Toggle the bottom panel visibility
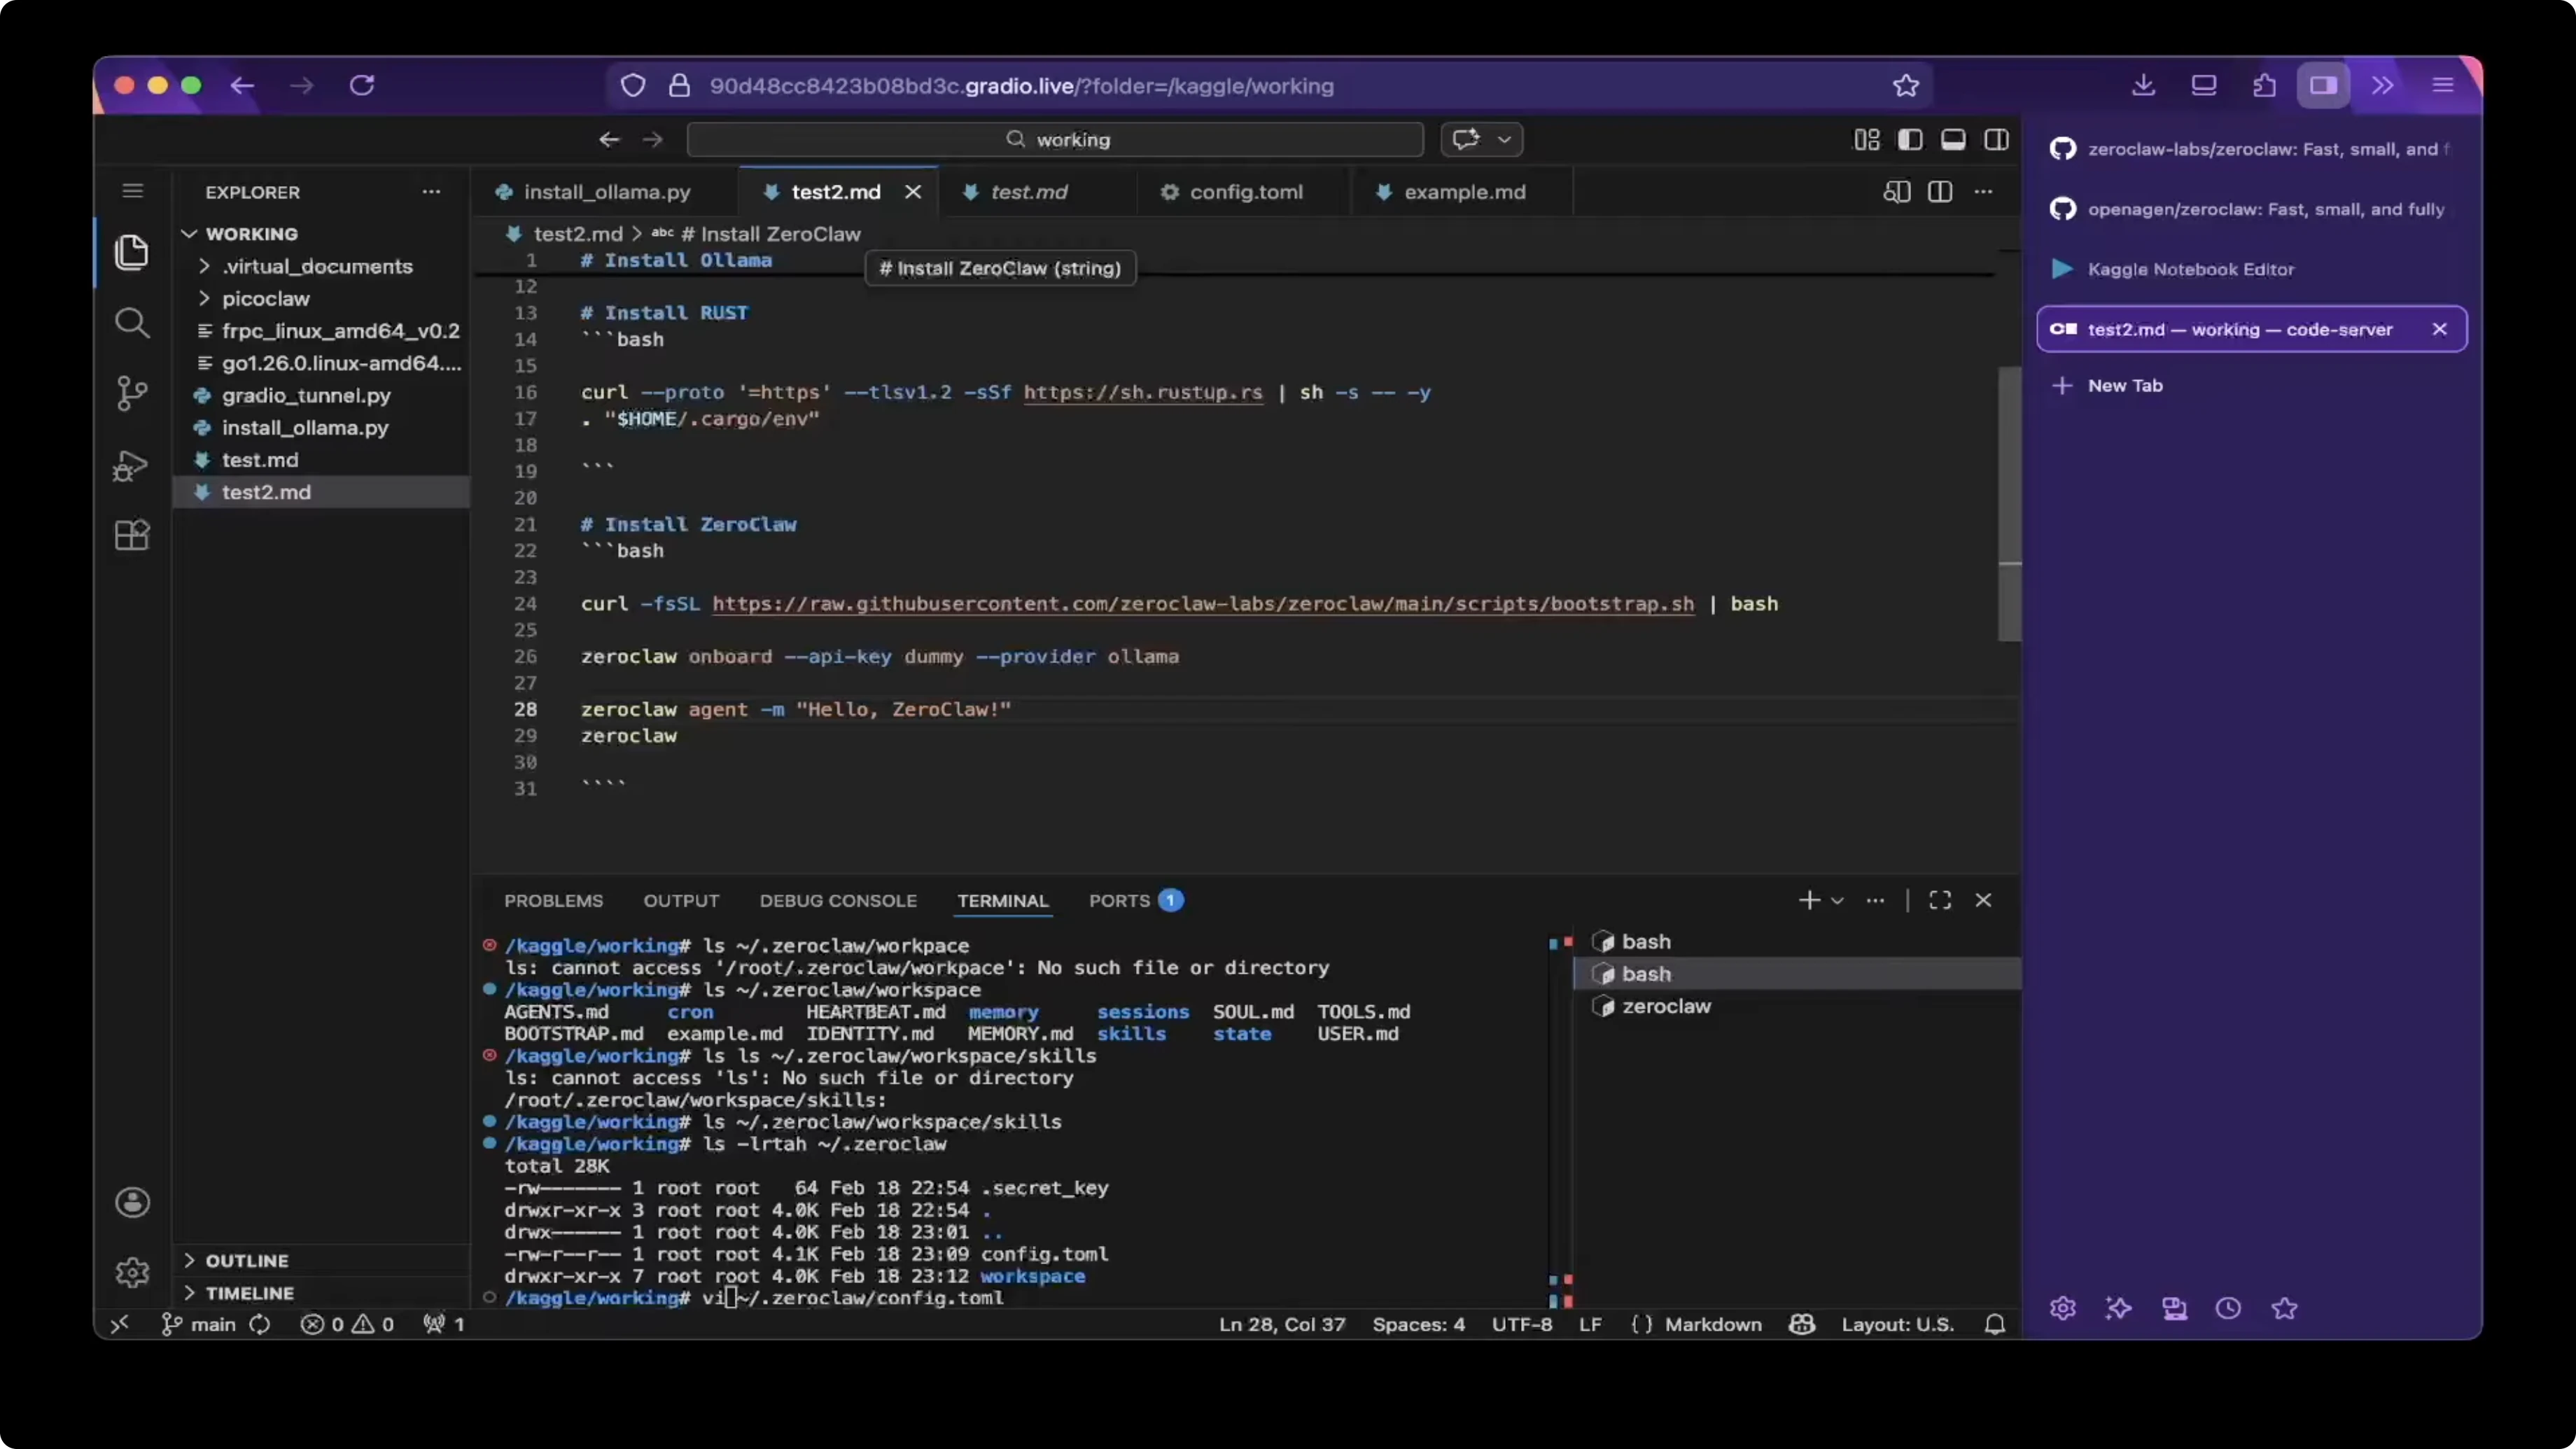This screenshot has width=2576, height=1449. (x=1952, y=140)
